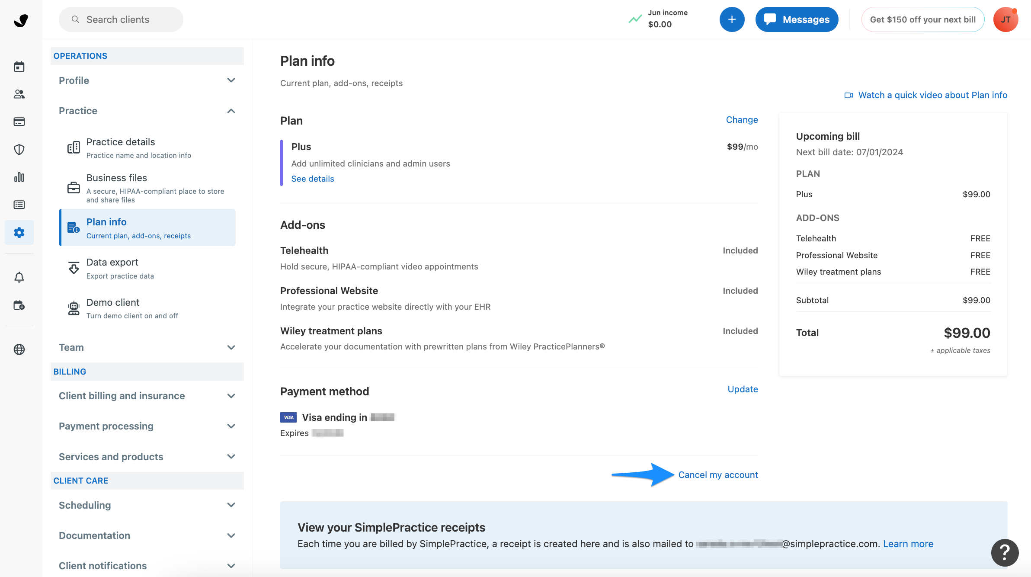Open Practice details settings page
The width and height of the screenshot is (1031, 577).
(147, 148)
